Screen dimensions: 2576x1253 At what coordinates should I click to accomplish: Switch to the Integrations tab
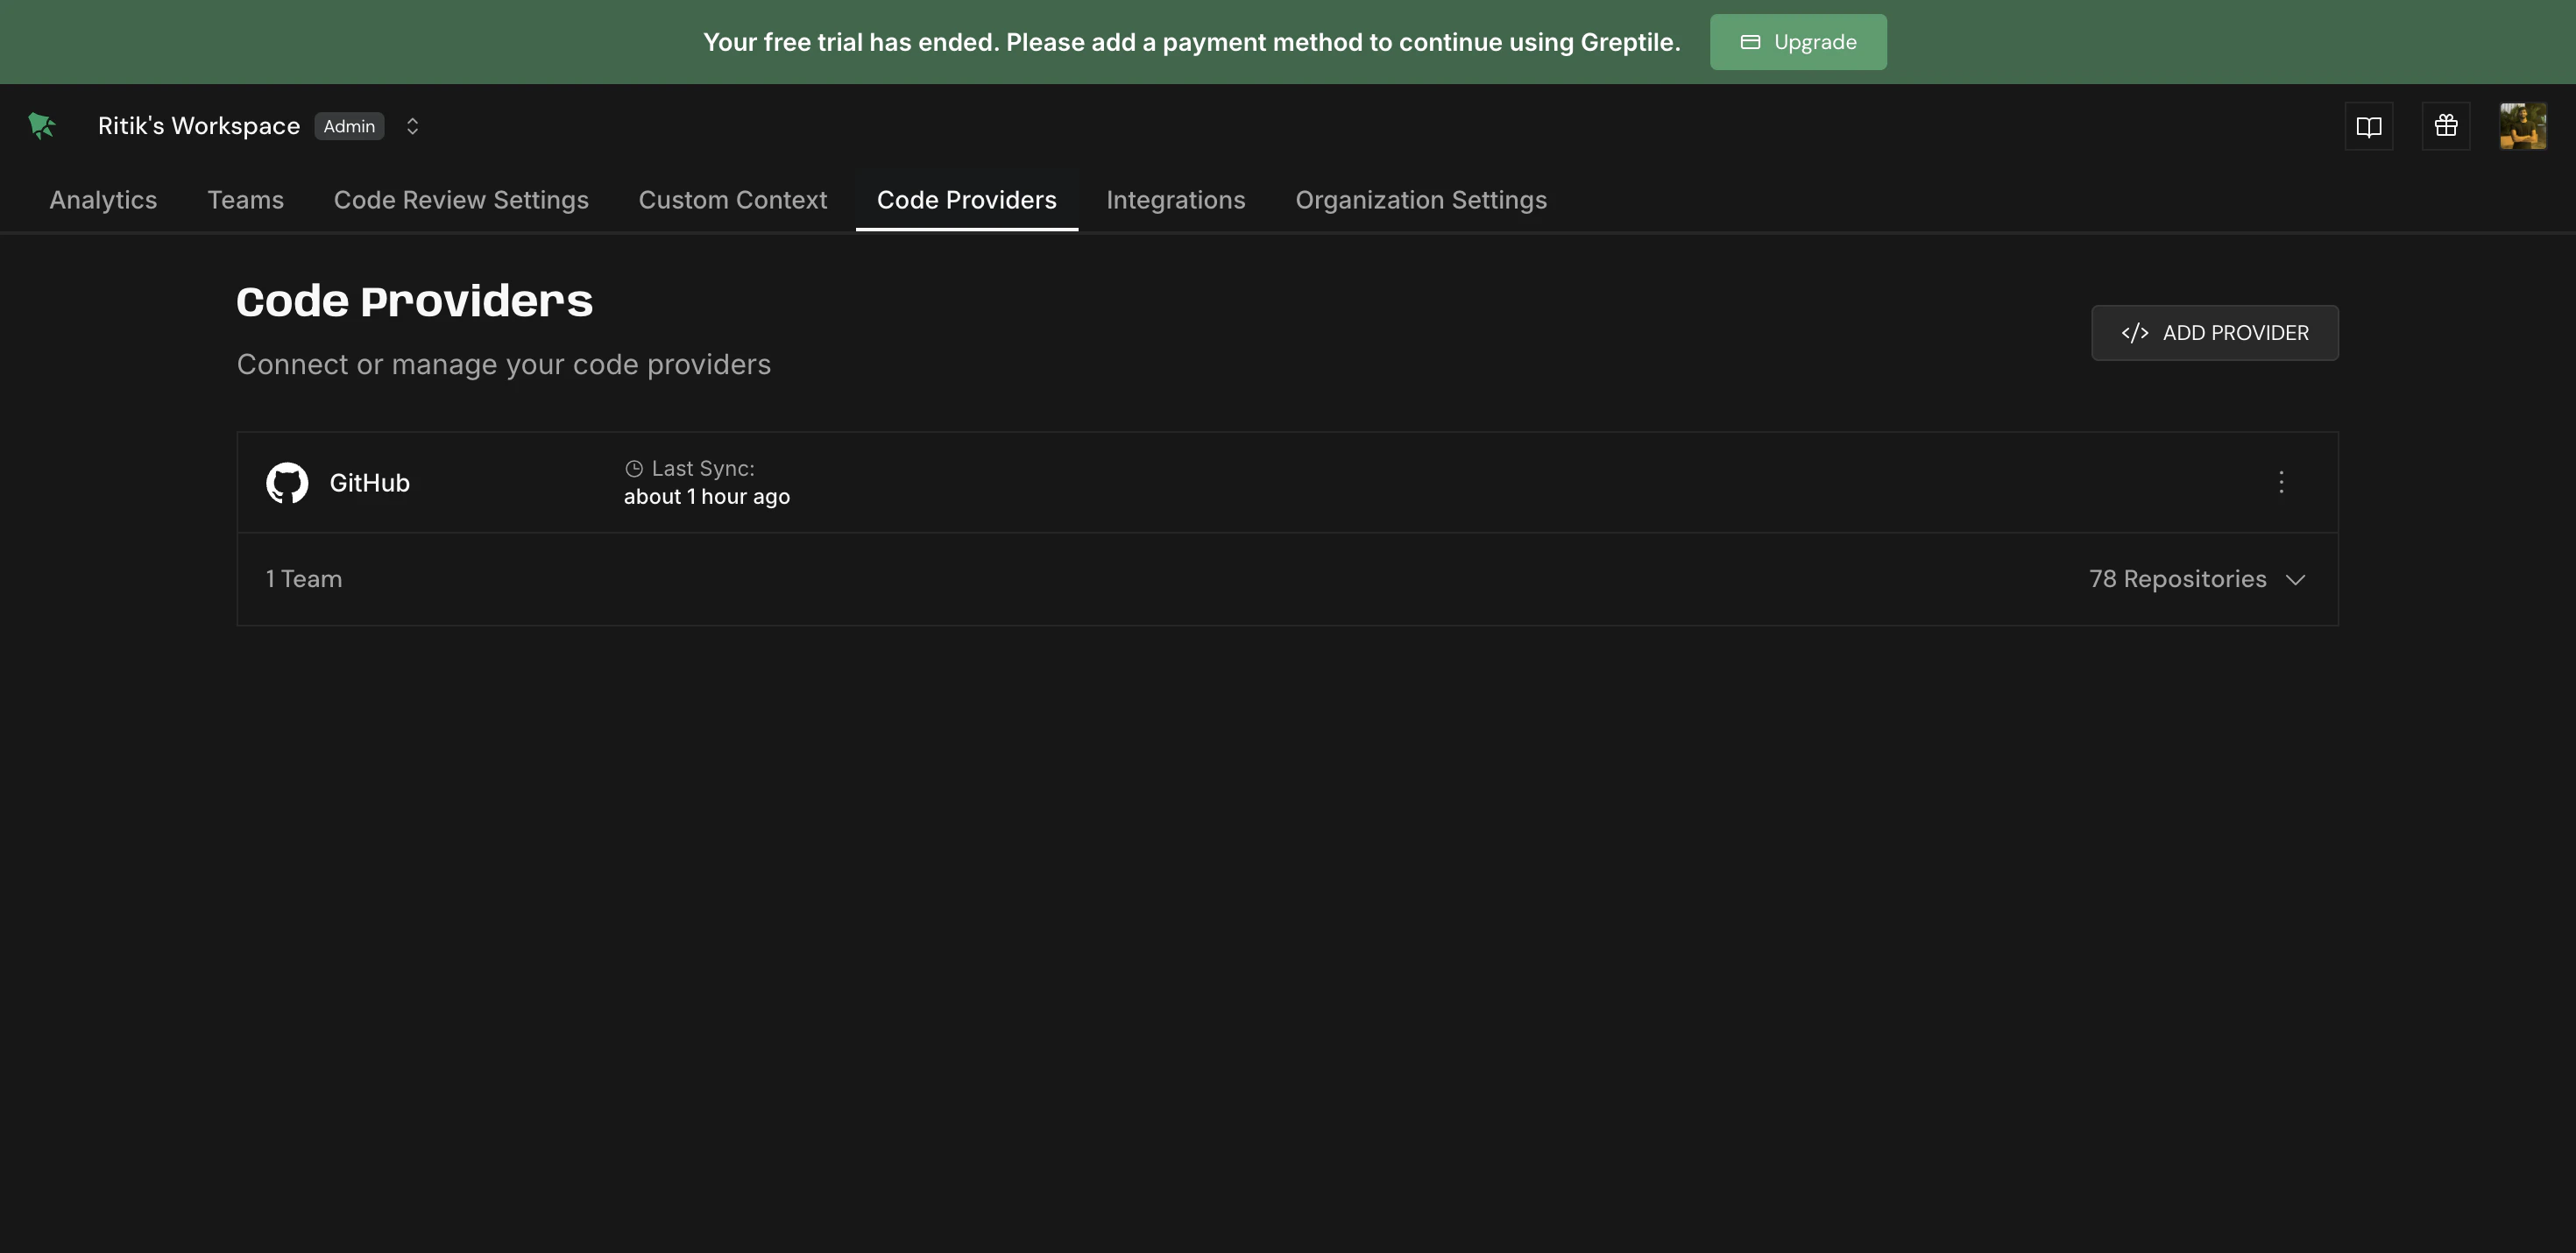coord(1176,199)
